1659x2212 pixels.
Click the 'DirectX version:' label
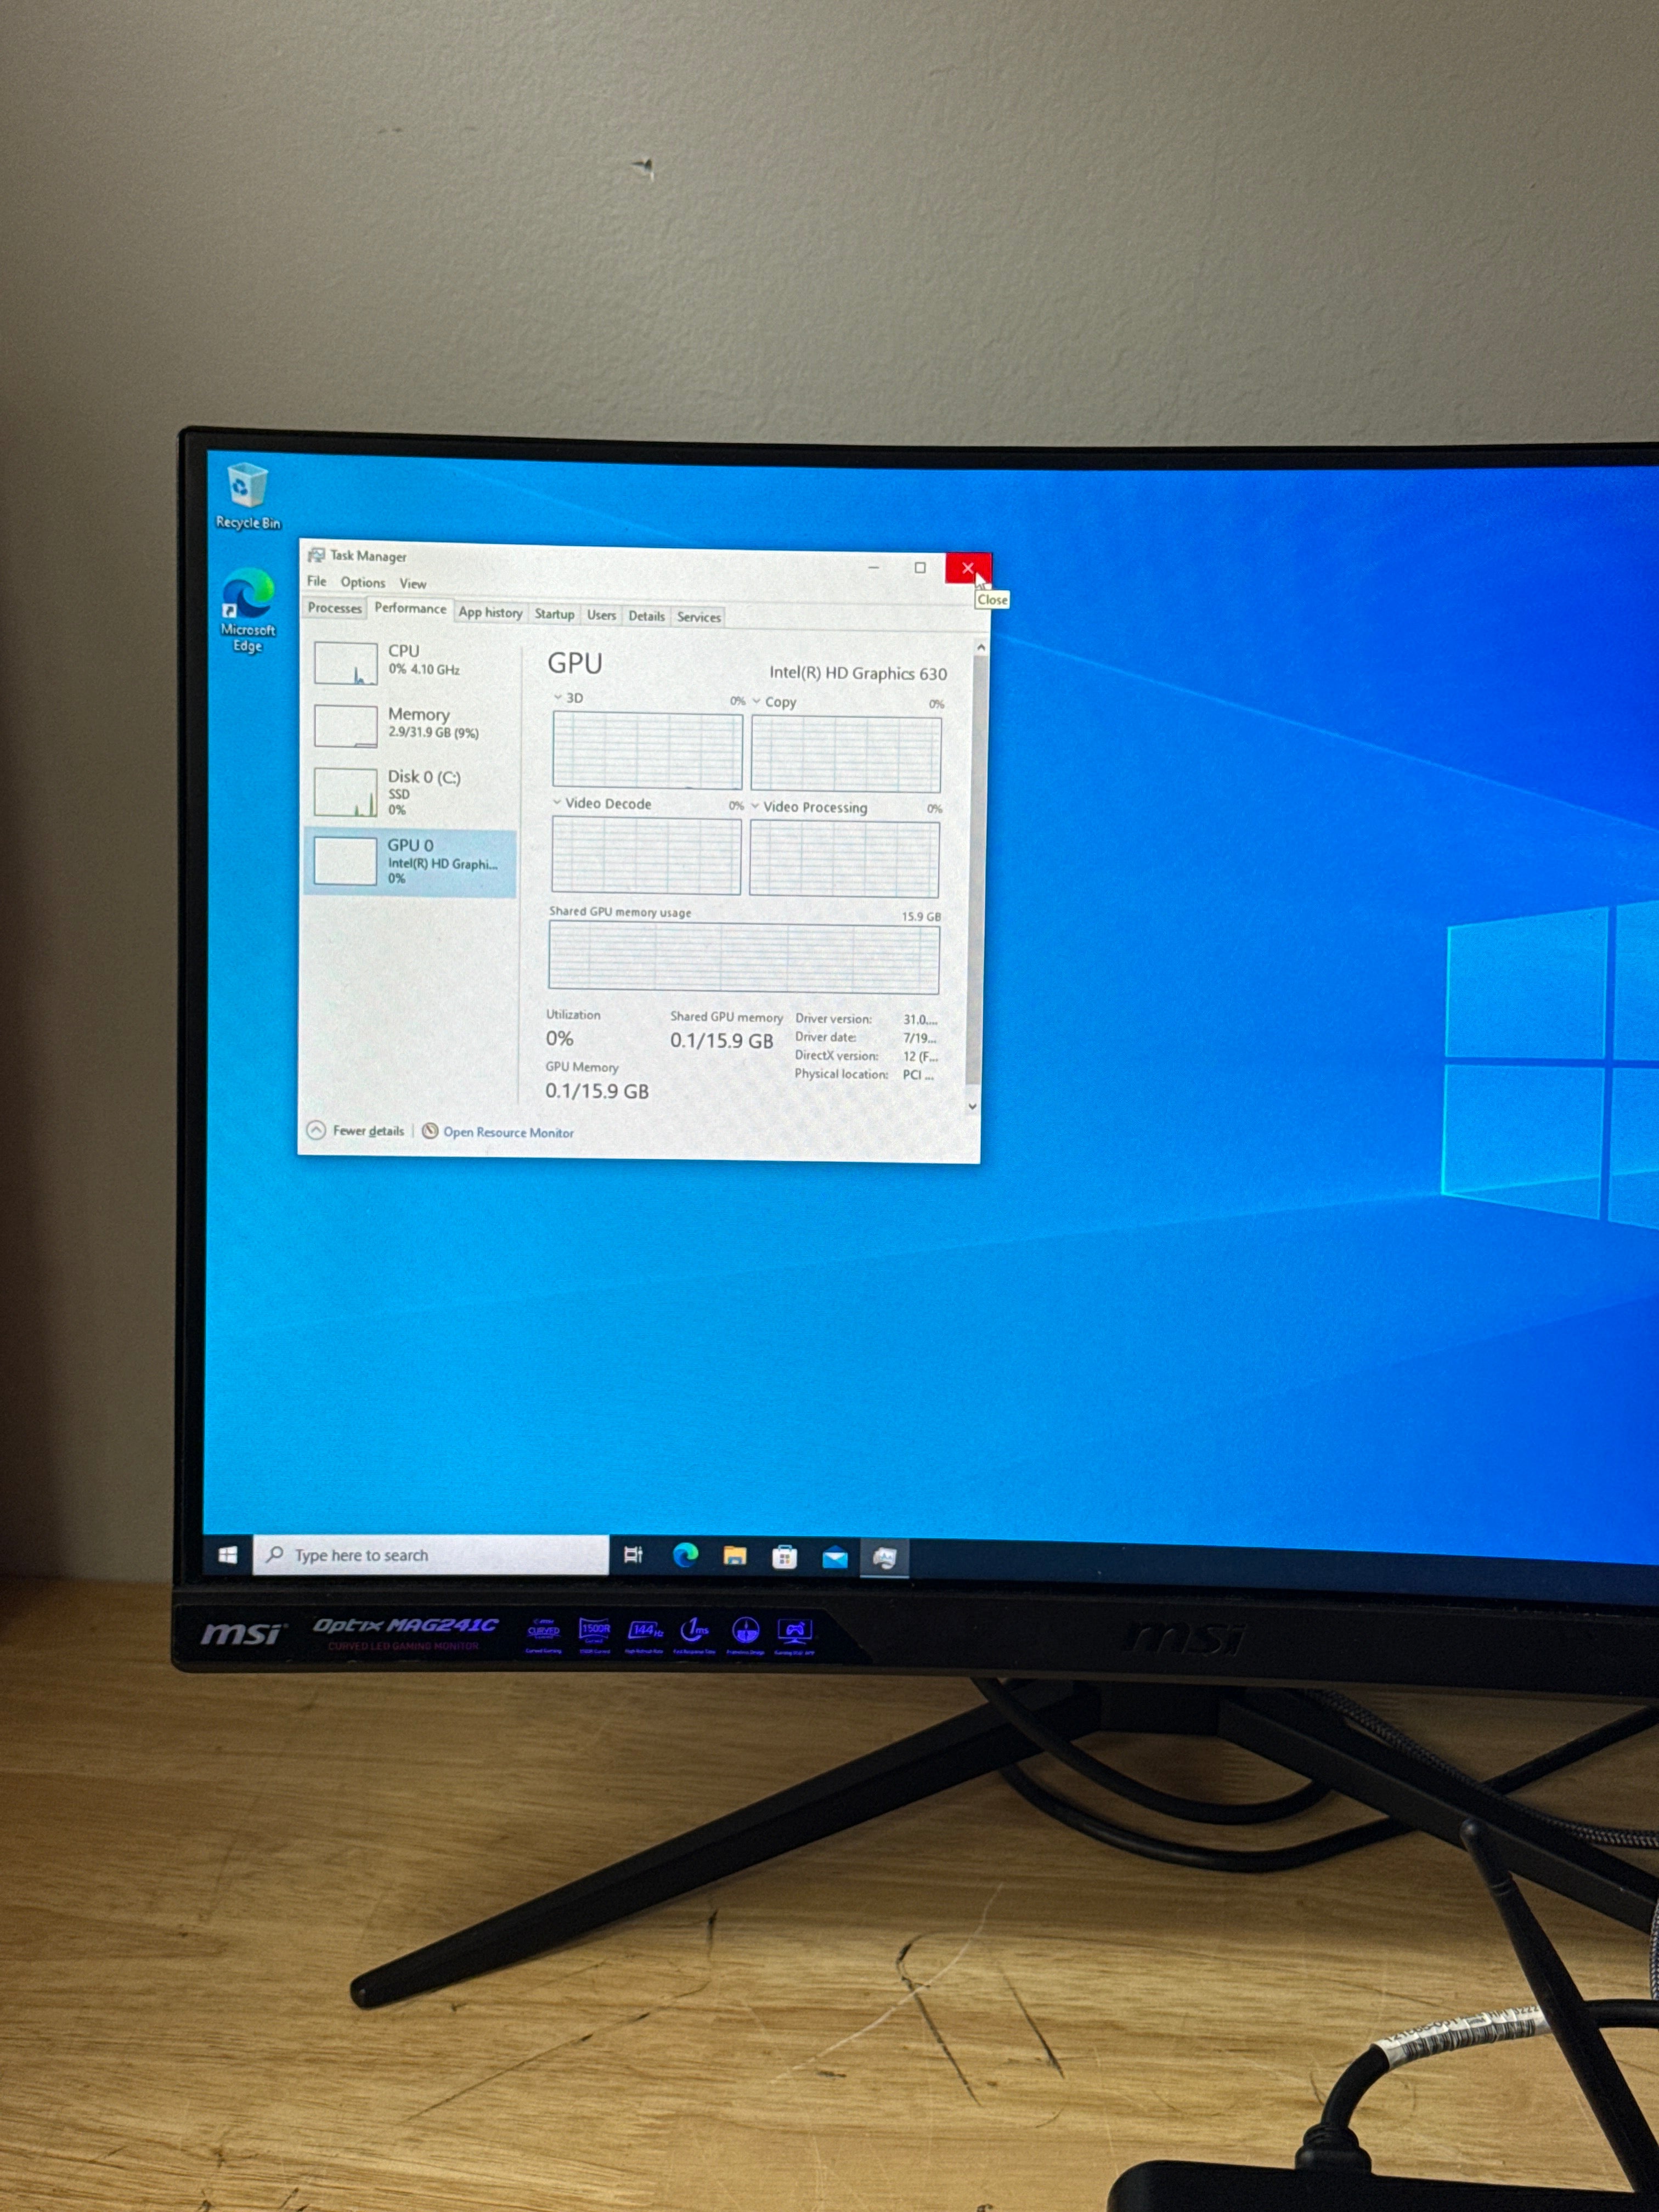pos(836,1055)
